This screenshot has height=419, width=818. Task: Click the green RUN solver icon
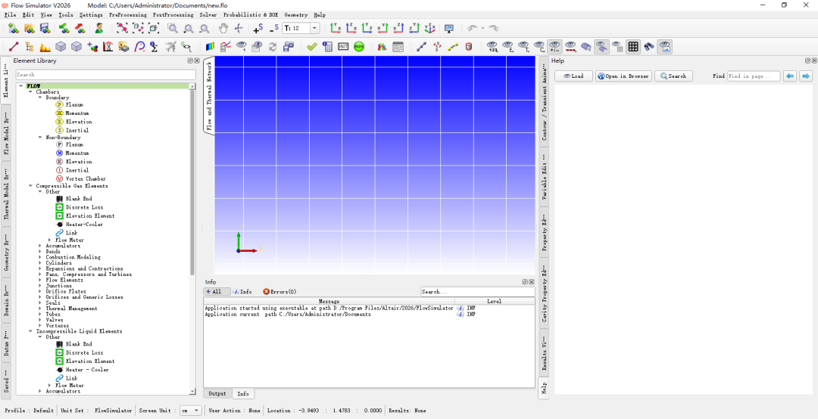pos(359,47)
